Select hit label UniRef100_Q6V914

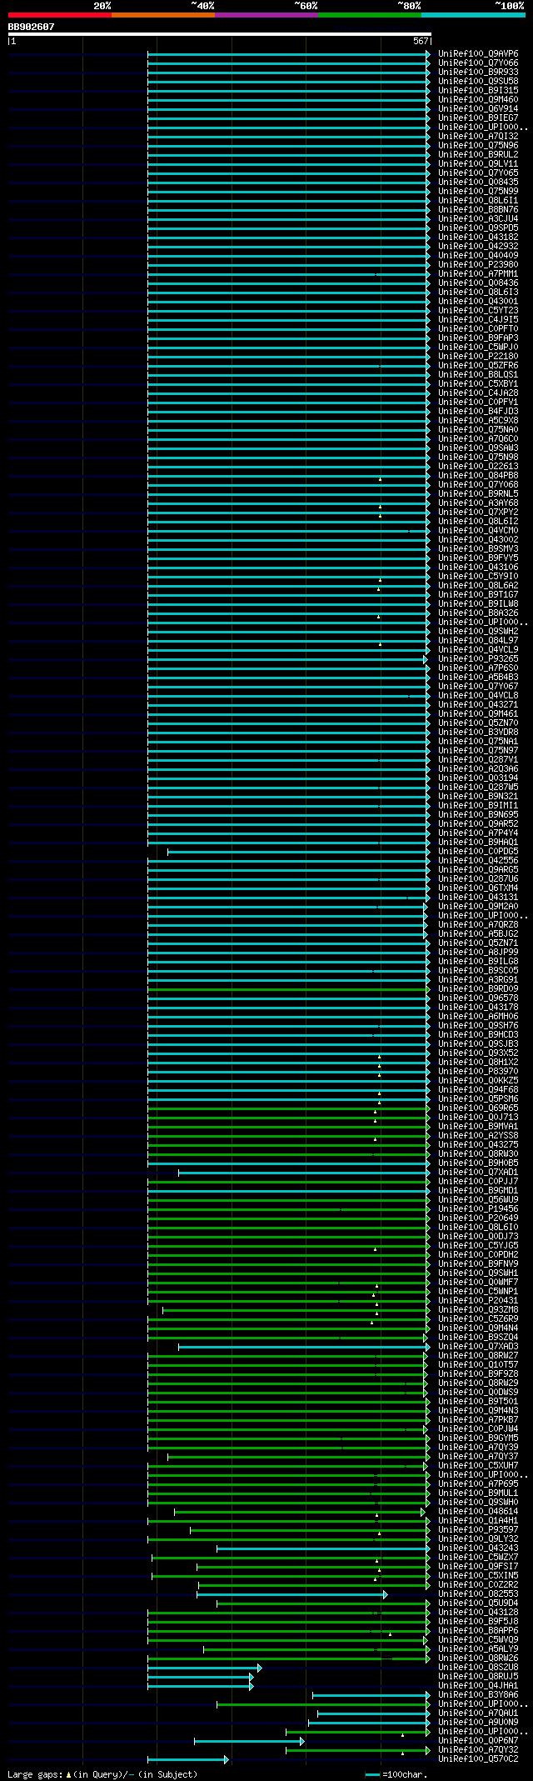coord(478,108)
